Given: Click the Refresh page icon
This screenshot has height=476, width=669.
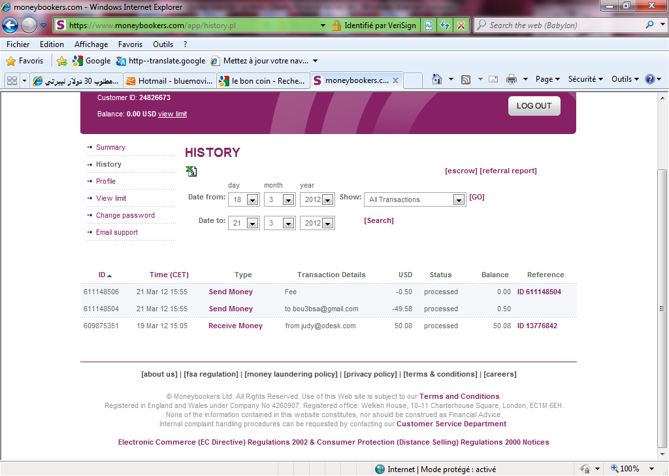Looking at the screenshot, I should click(x=445, y=25).
